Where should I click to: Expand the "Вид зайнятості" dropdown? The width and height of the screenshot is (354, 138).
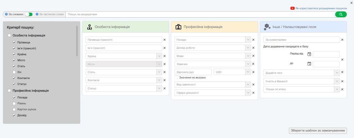click(x=248, y=85)
